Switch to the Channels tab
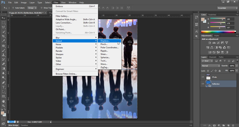Screen dimensions: 239x127 pyautogui.click(x=212, y=57)
